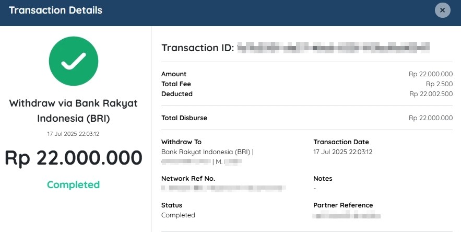Viewport: 461px width, 232px height.
Task: Select the blurred Partner Reference value
Action: pos(347,216)
